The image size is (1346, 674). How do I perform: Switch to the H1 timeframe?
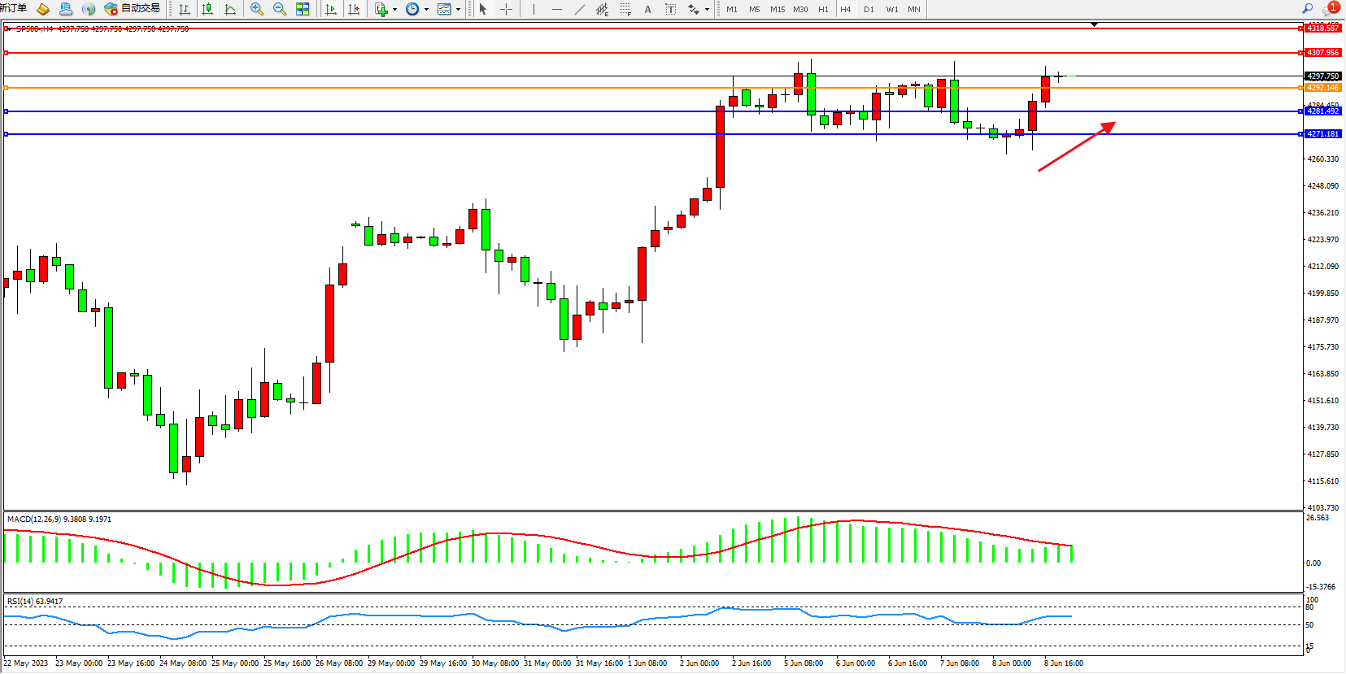823,9
